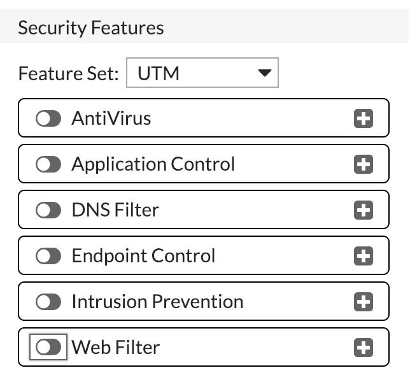Screen dimensions: 410x382
Task: Select the Endpoint Control row label
Action: tap(143, 256)
